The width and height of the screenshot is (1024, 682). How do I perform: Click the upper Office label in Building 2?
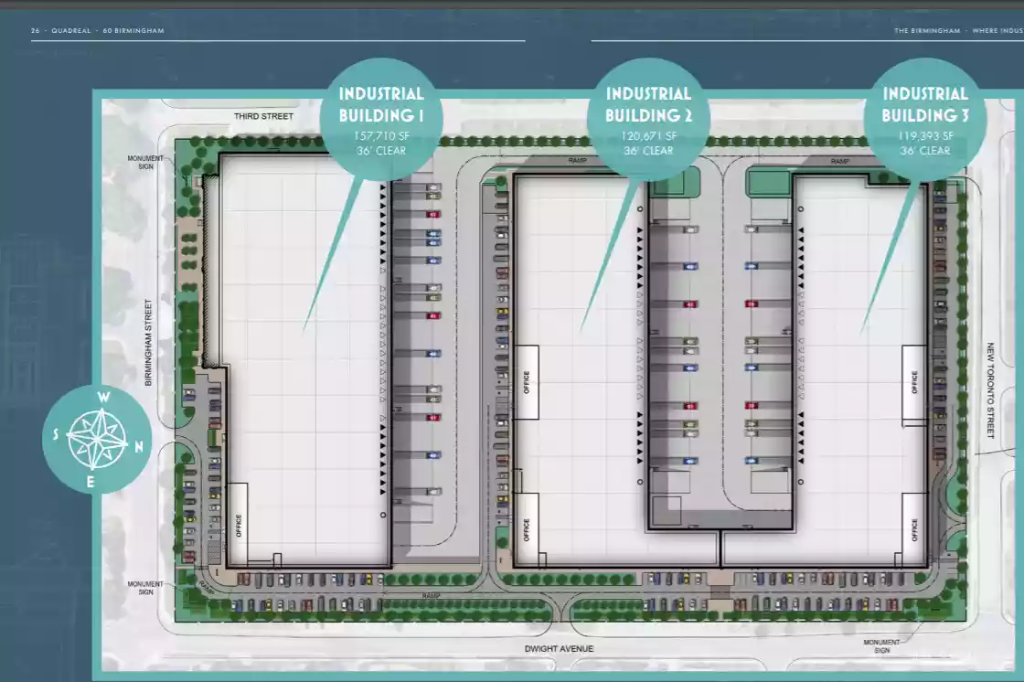pos(526,381)
